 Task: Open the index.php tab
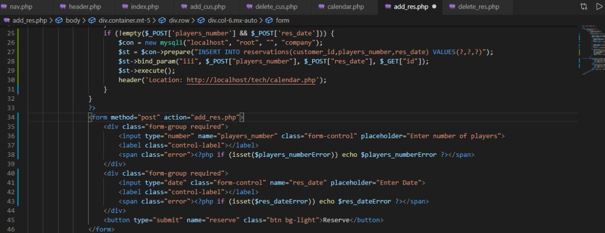tap(144, 7)
